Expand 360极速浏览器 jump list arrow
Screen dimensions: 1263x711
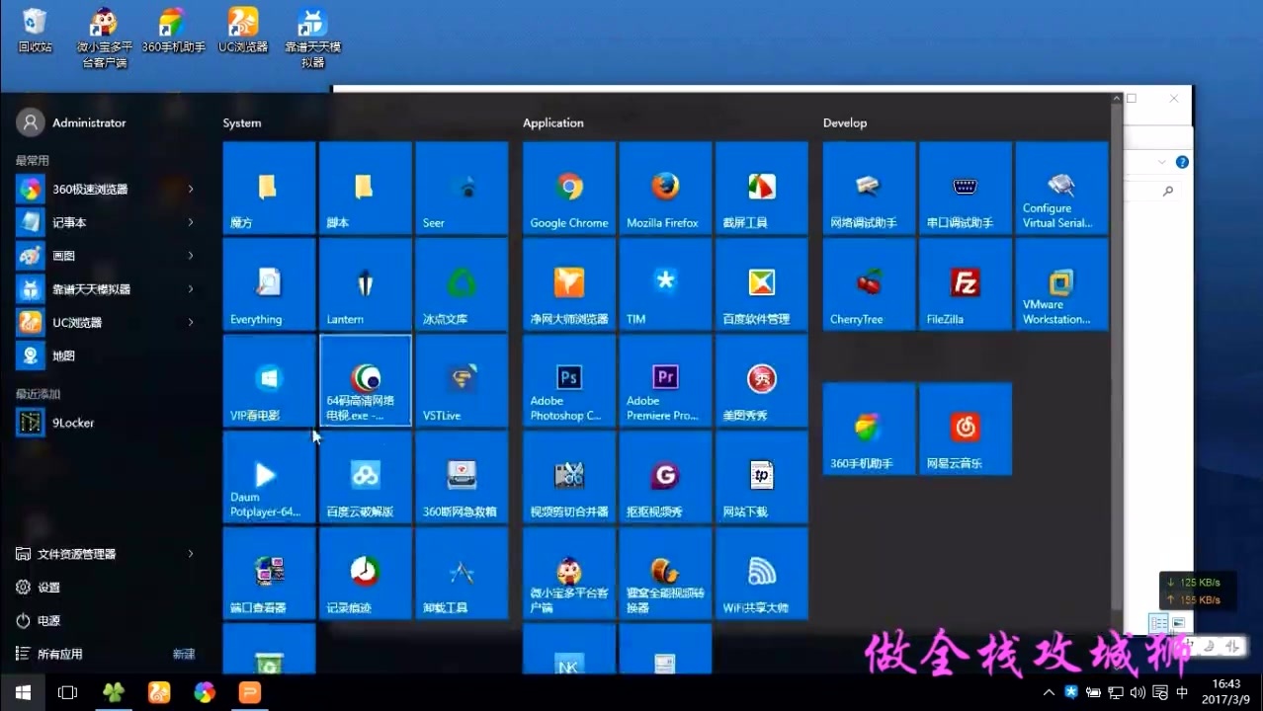click(x=191, y=189)
